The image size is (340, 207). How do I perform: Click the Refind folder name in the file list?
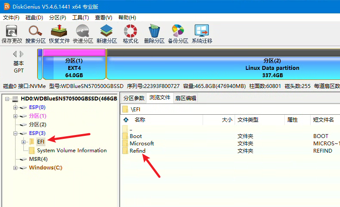pos(137,151)
